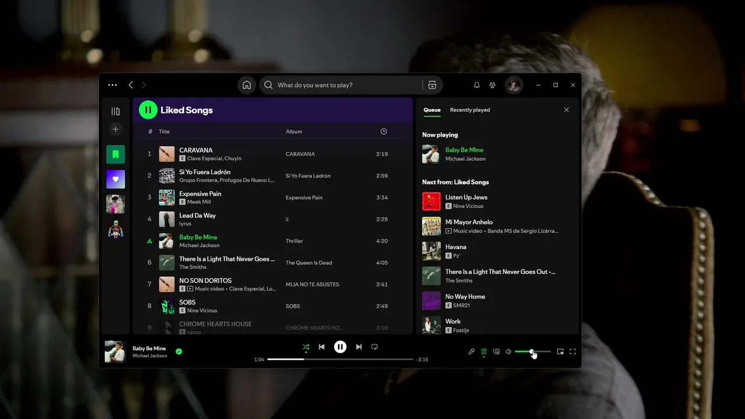Open The Queen Is Dead album link
The width and height of the screenshot is (745, 419).
pyautogui.click(x=308, y=262)
